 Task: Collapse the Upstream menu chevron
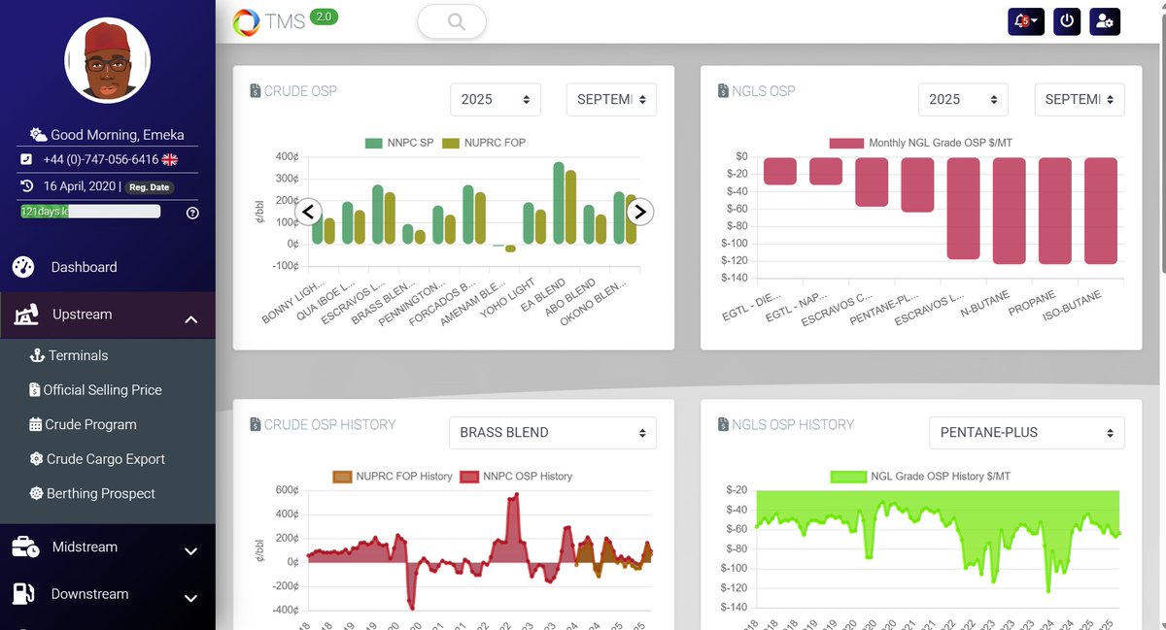(190, 319)
